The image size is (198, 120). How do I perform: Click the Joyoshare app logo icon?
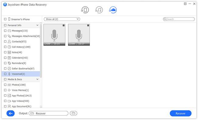[x=5, y=5]
